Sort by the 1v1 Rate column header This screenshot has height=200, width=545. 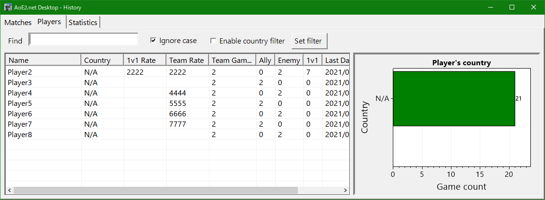[145, 60]
